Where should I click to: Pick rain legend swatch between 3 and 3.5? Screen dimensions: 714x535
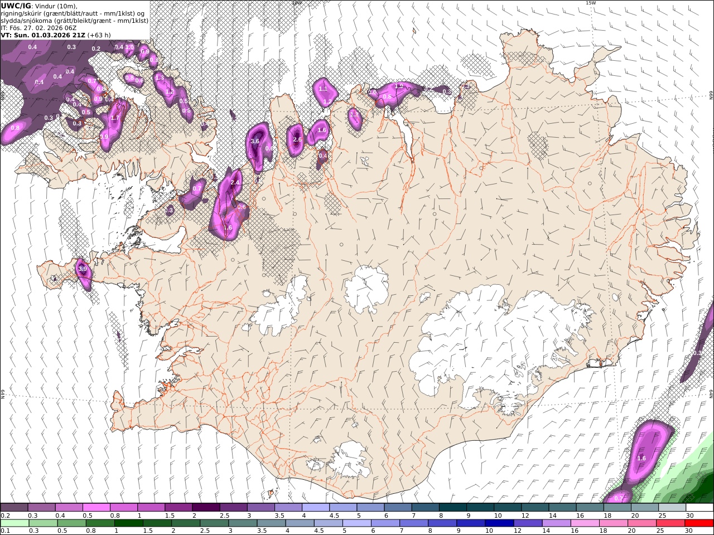tap(243, 523)
